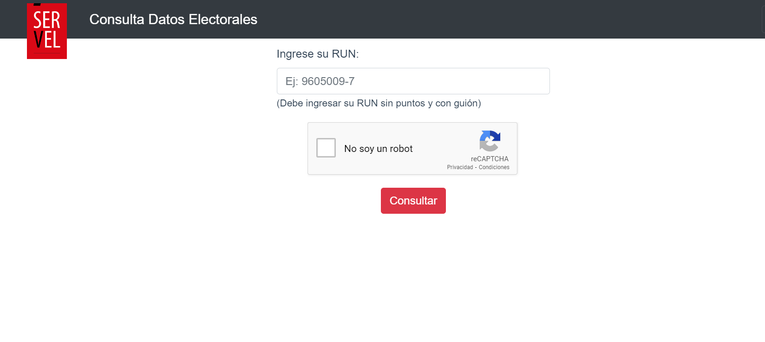Click the "SER" letters on the logo
This screenshot has height=342, width=765.
47,20
